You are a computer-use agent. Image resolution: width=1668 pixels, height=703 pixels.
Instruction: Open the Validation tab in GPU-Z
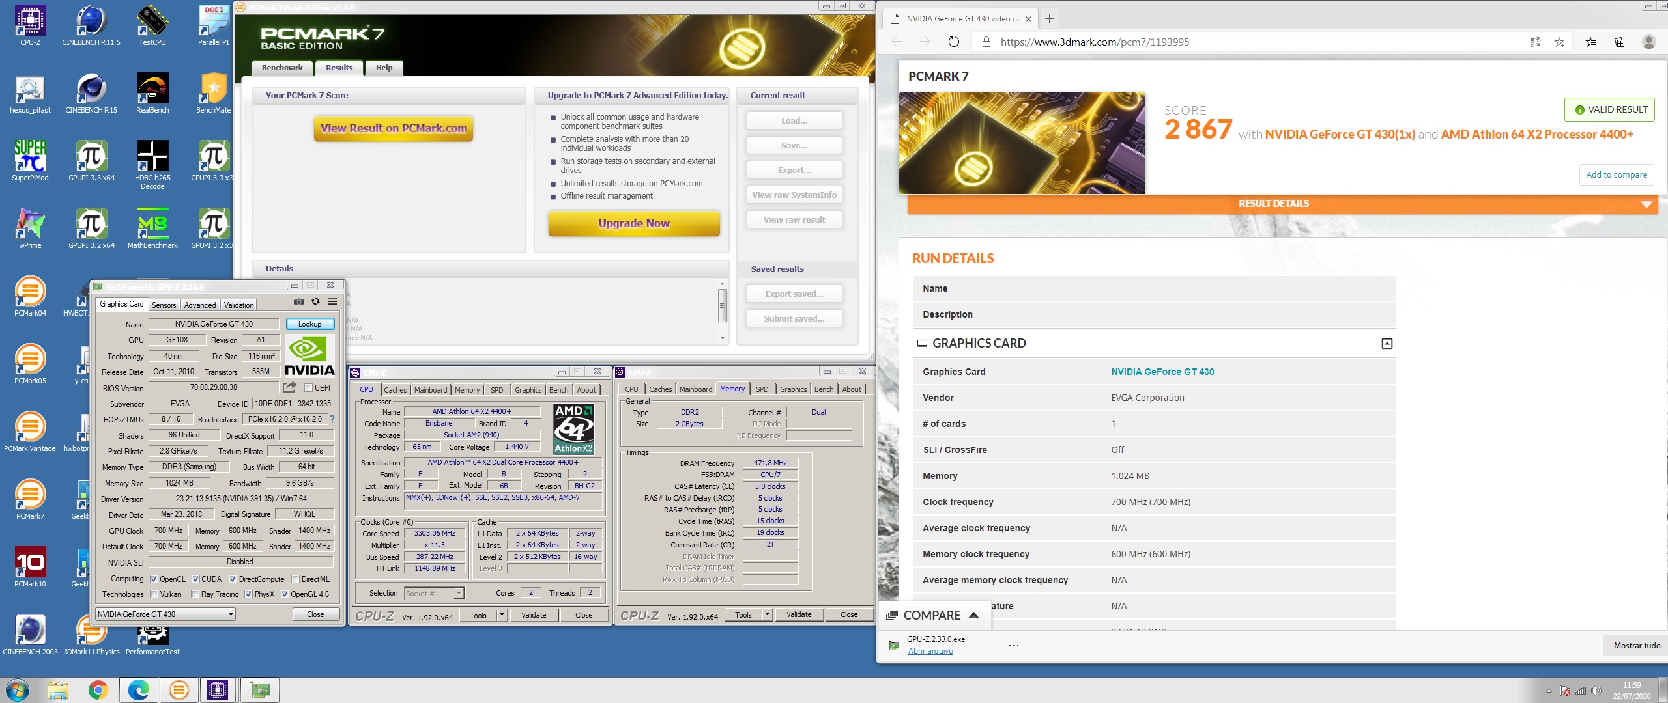239,305
